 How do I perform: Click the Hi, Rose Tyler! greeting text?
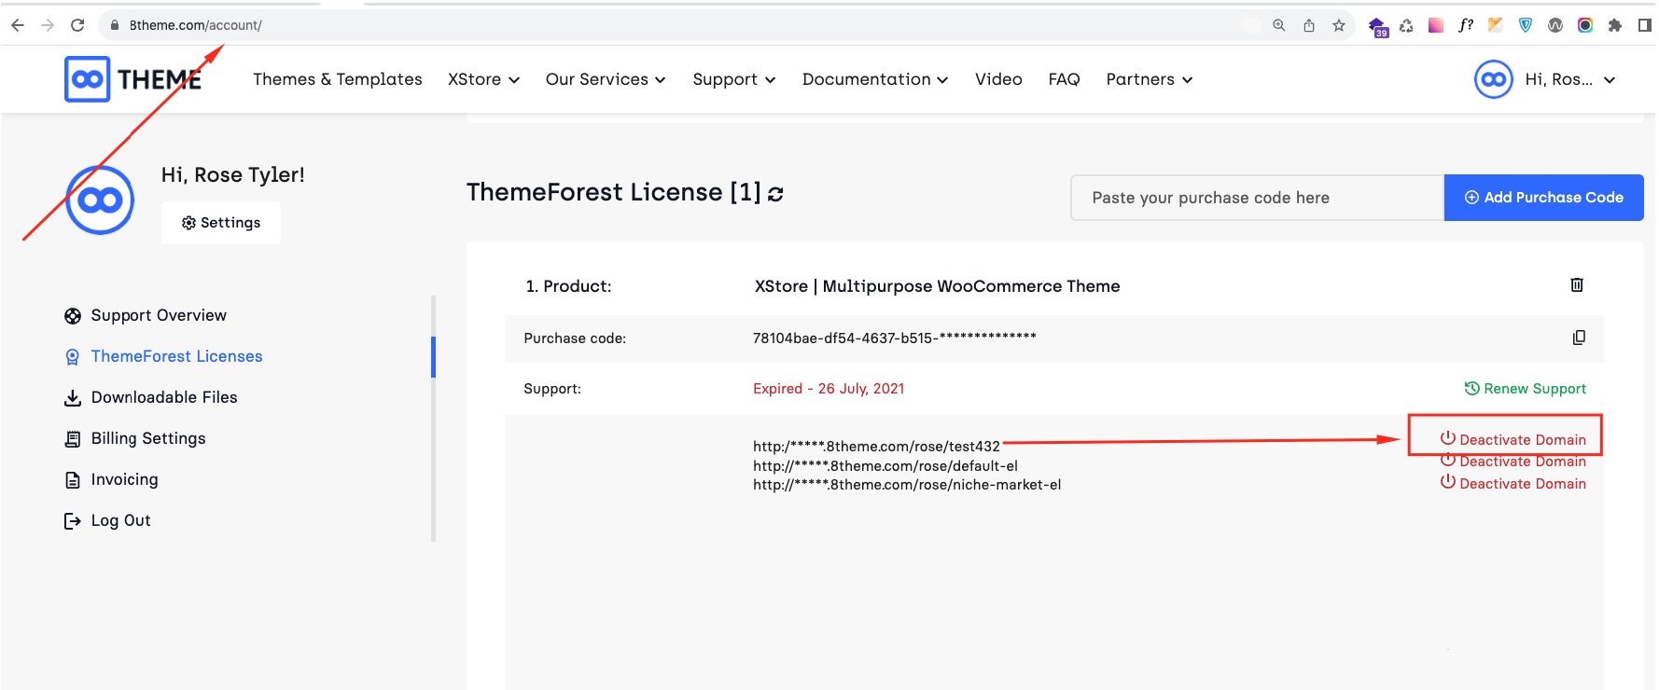coord(233,175)
